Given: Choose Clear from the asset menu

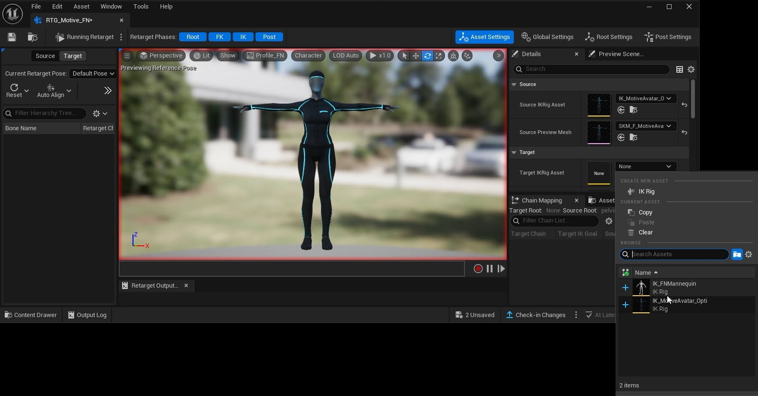Looking at the screenshot, I should 645,232.
